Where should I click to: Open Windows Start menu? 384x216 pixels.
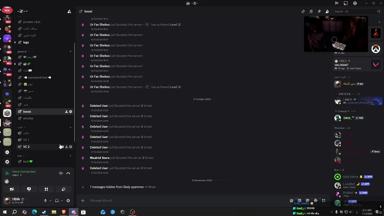tap(4, 212)
